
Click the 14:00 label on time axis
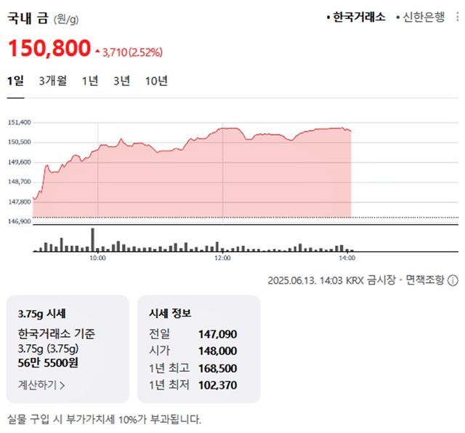point(347,258)
